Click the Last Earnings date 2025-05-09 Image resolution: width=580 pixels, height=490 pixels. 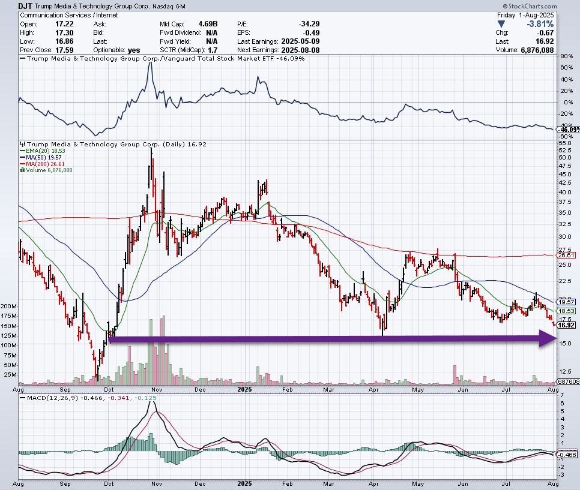point(300,41)
